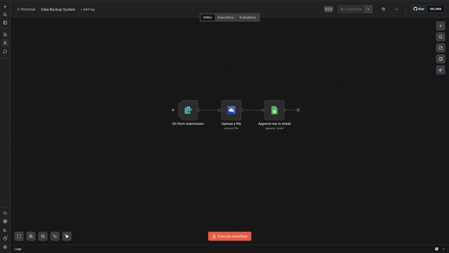This screenshot has width=449, height=253.
Task: Open the Settings gear icon
Action: (x=5, y=247)
